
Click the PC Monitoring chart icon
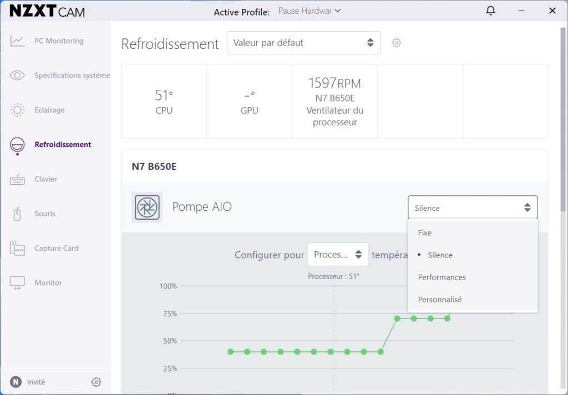click(x=17, y=41)
